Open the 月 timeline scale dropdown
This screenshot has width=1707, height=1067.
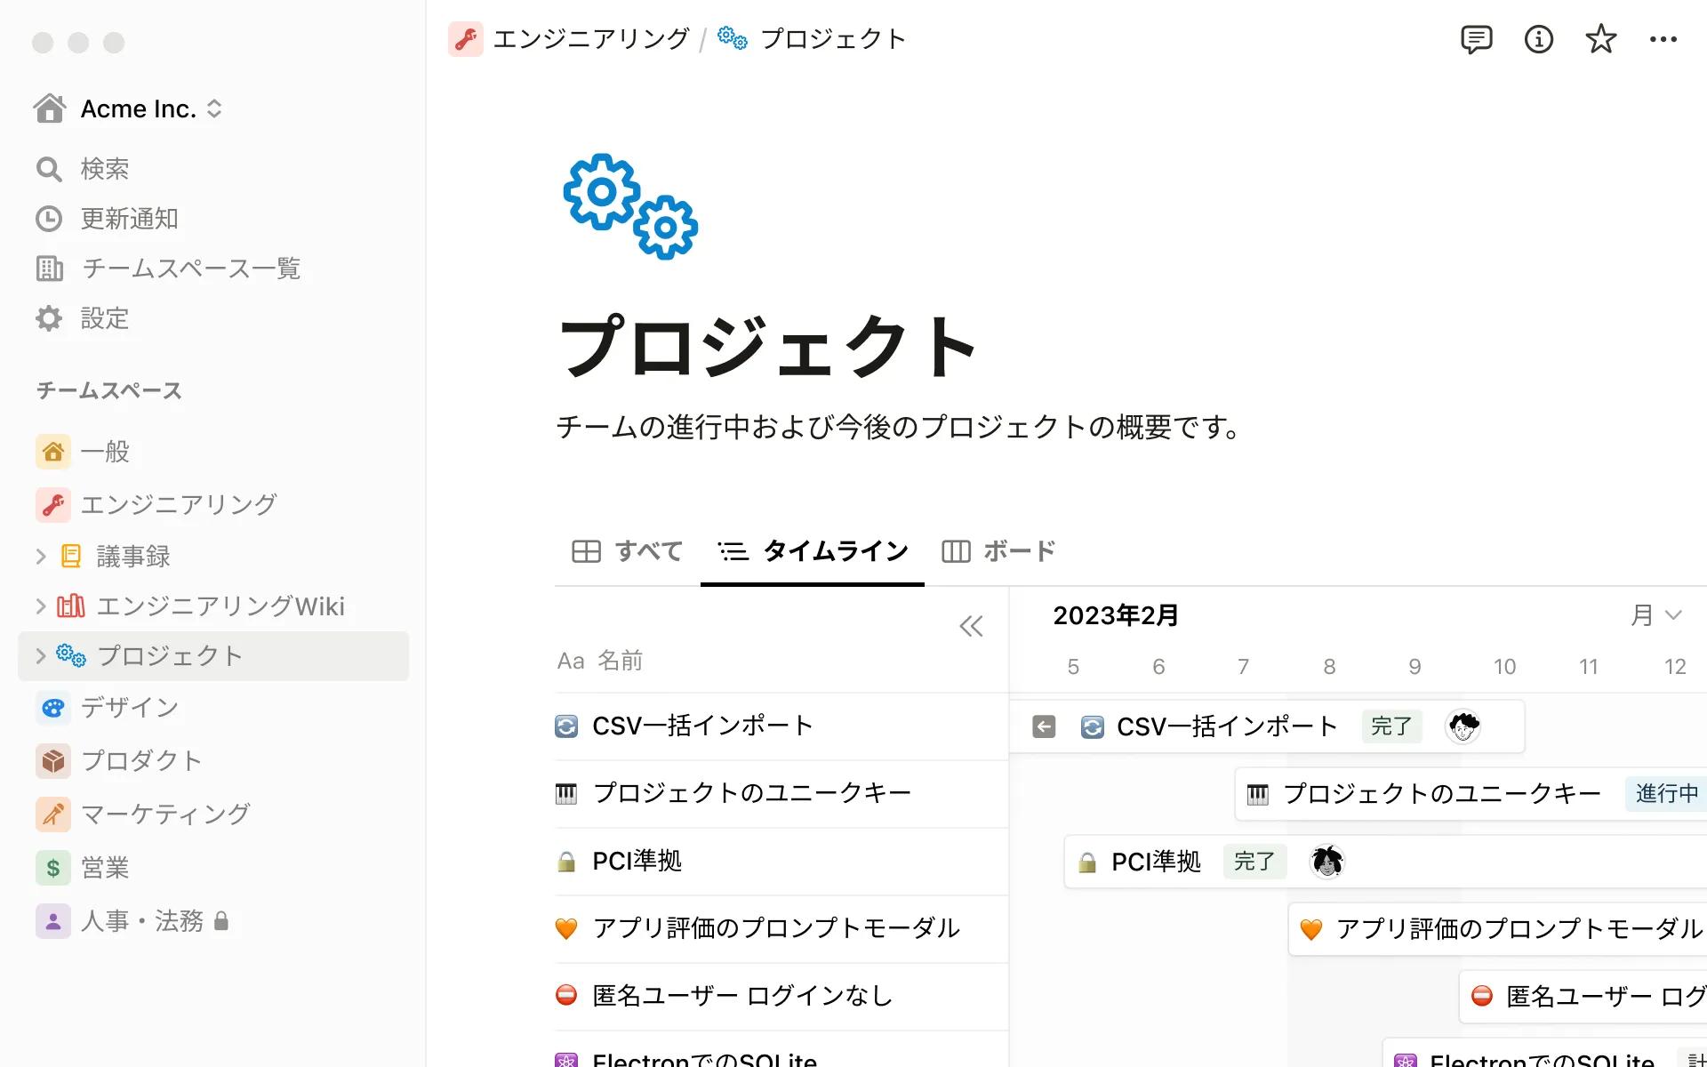point(1655,615)
